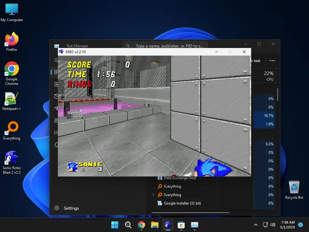Click the Sonic lives icon in game
This screenshot has height=232, width=309.
tap(72, 167)
